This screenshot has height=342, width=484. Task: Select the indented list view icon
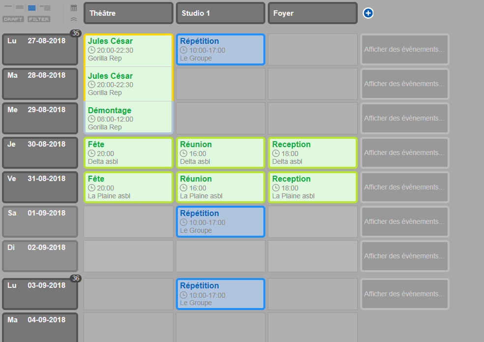point(45,7)
